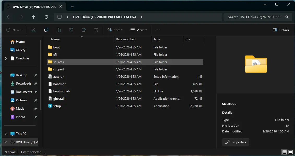This screenshot has width=295, height=156.
Task: Refresh the current folder view
Action: click(46, 17)
